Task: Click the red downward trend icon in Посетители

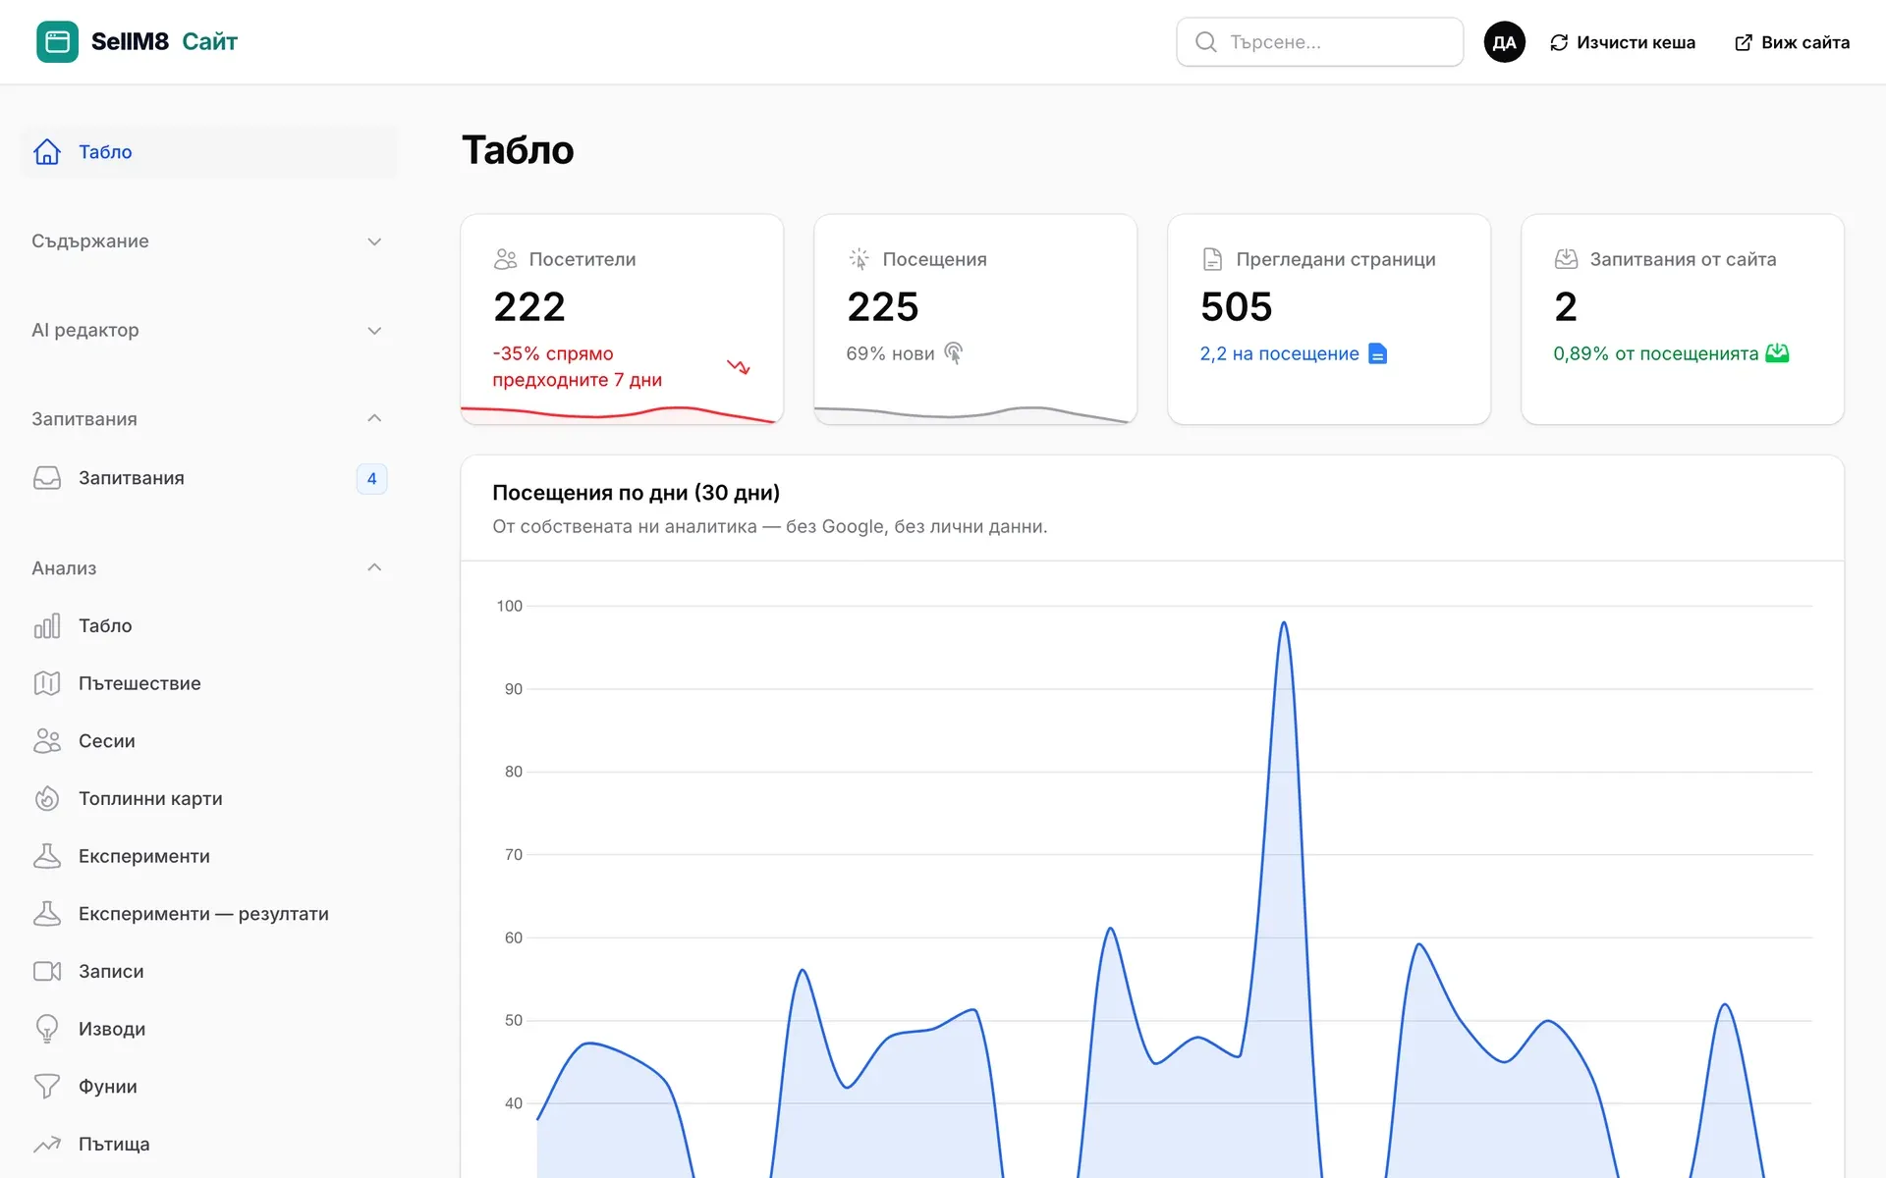Action: pyautogui.click(x=739, y=367)
